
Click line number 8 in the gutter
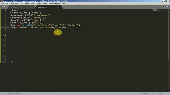click(x=5, y=27)
